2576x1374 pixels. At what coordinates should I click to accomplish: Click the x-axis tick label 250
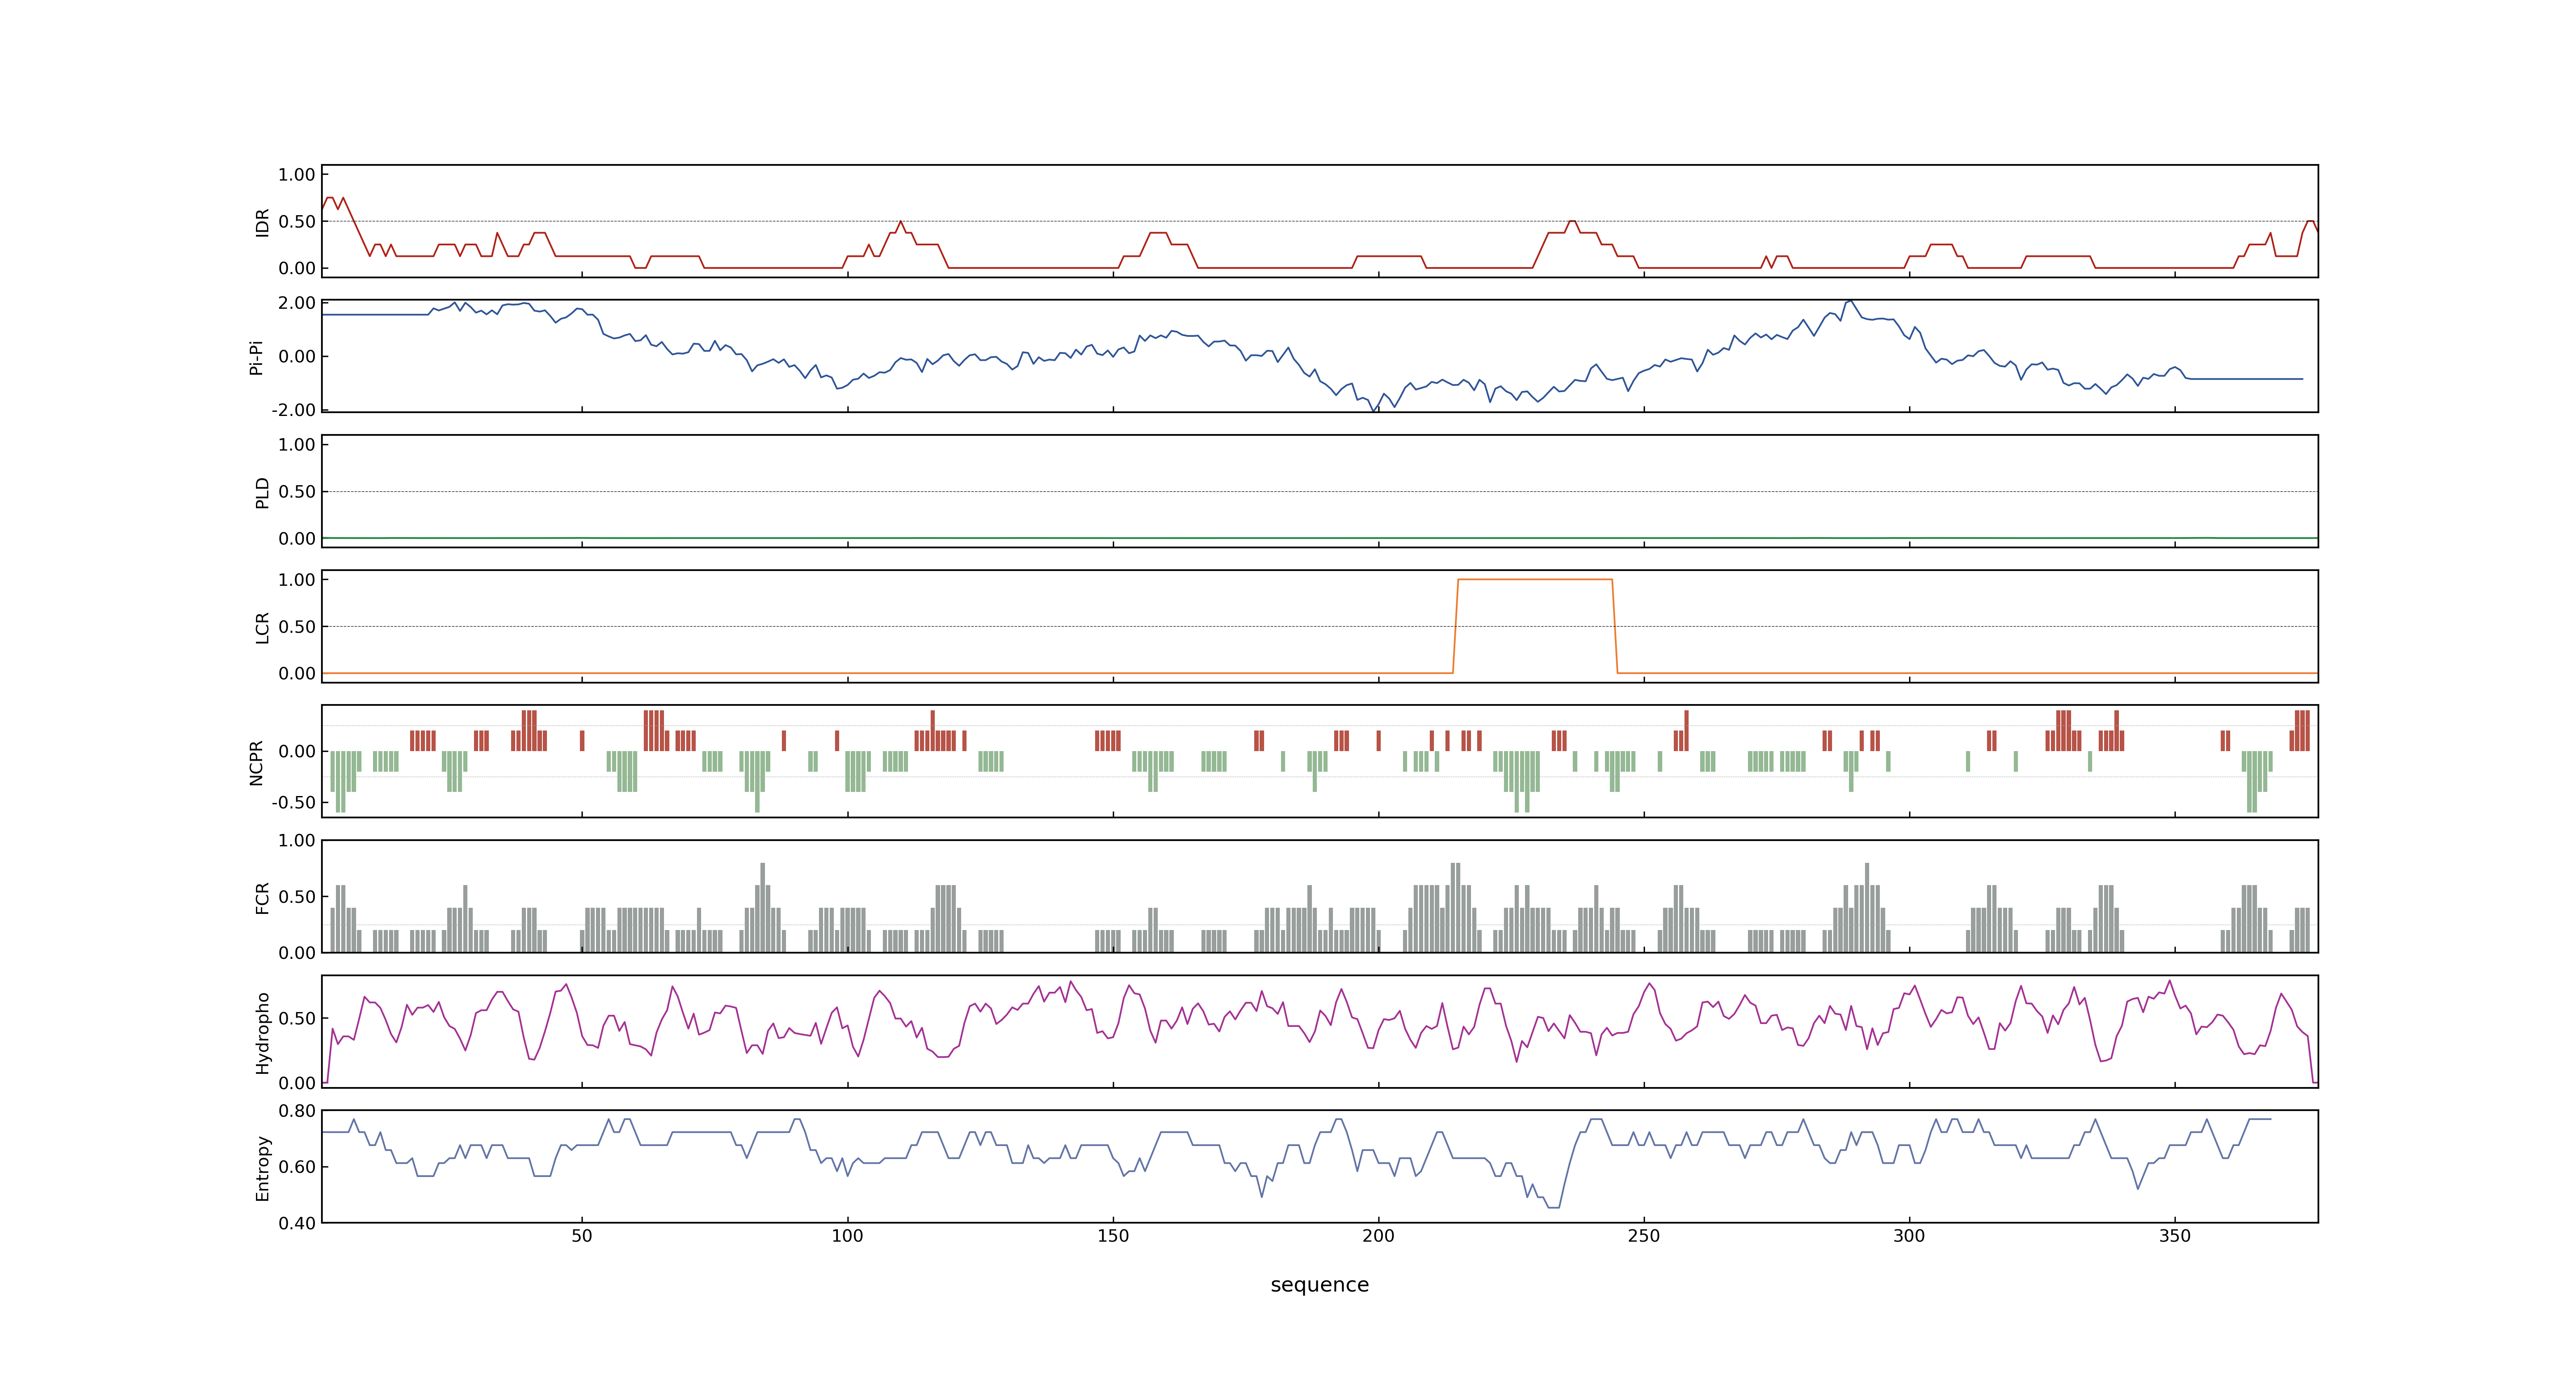click(x=1644, y=1236)
